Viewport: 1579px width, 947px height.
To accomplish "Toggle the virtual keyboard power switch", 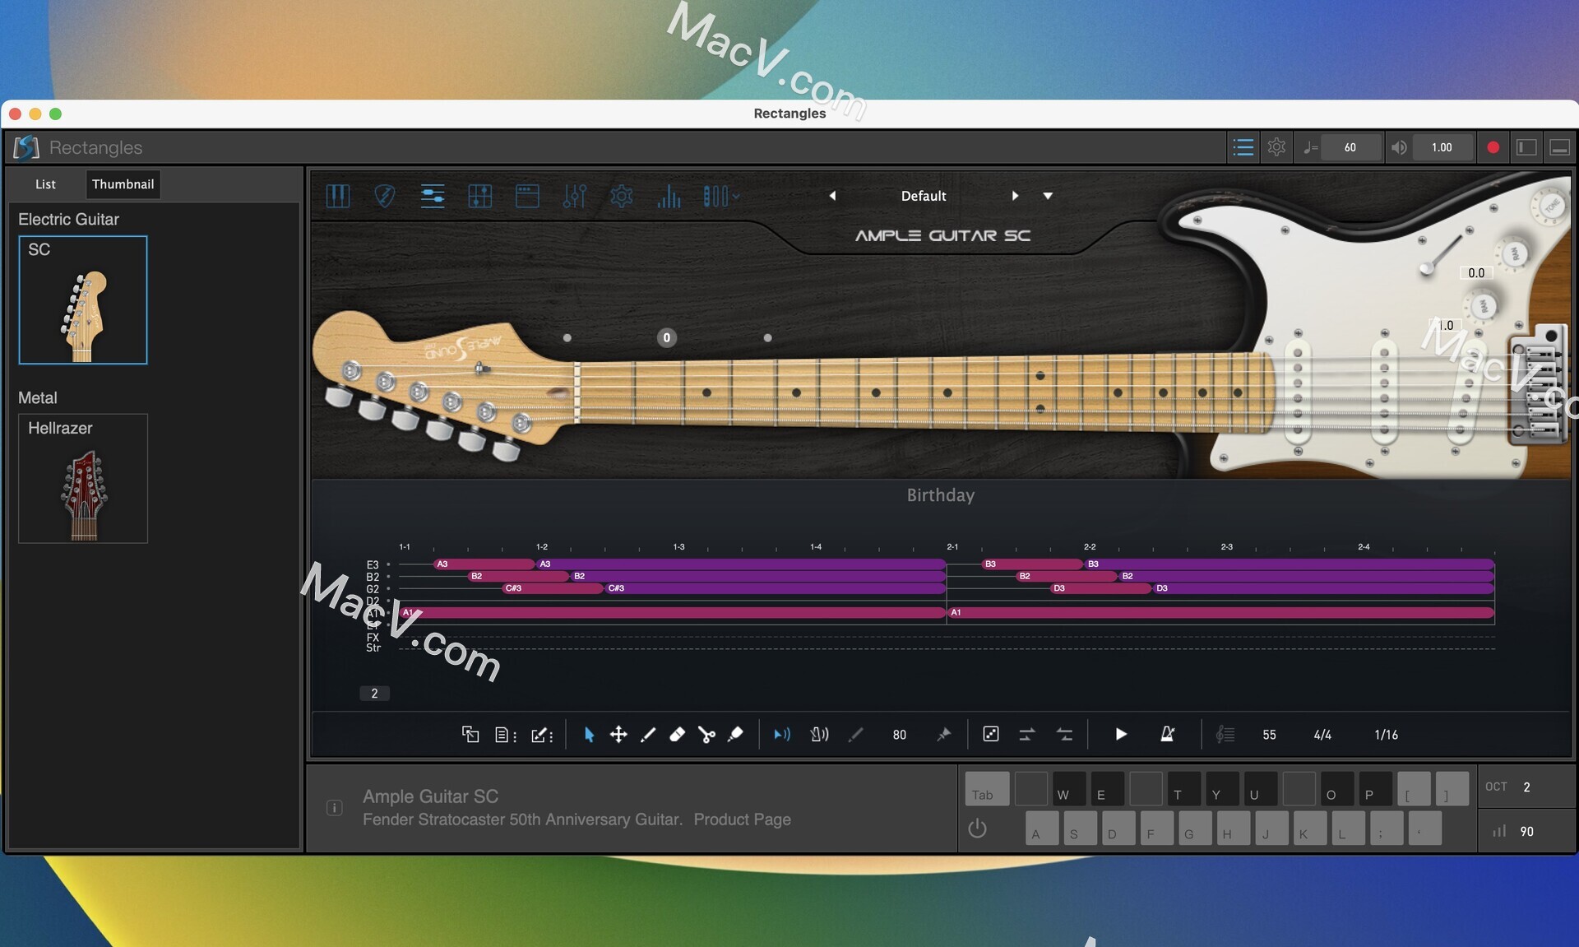I will point(977,829).
